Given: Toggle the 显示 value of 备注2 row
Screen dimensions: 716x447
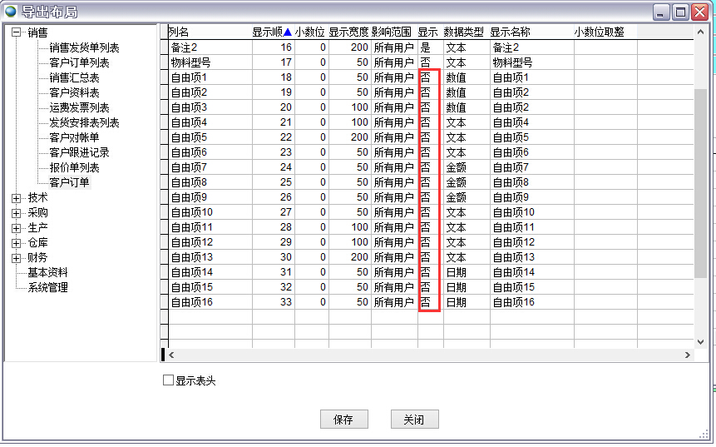Looking at the screenshot, I should point(427,47).
